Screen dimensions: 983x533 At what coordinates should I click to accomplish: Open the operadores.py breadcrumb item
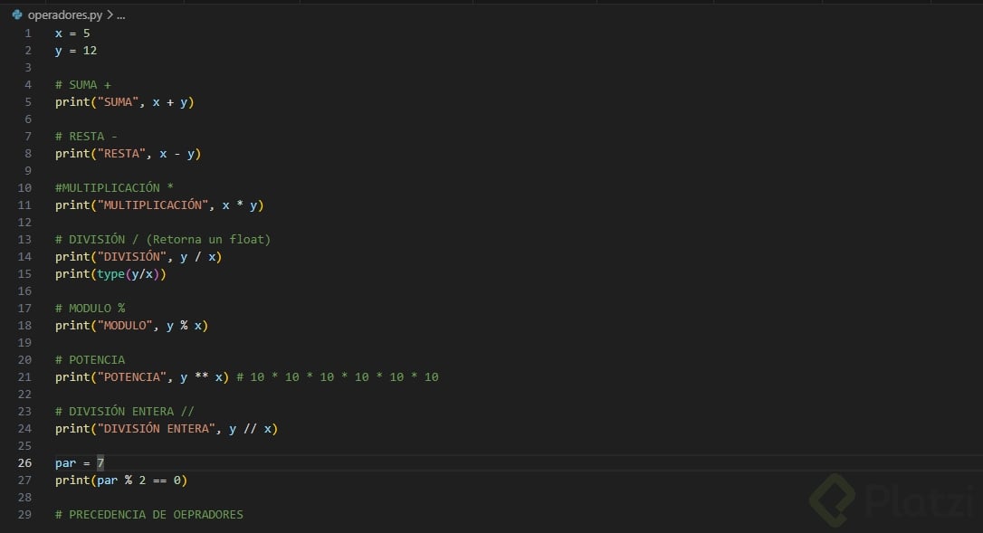click(65, 15)
